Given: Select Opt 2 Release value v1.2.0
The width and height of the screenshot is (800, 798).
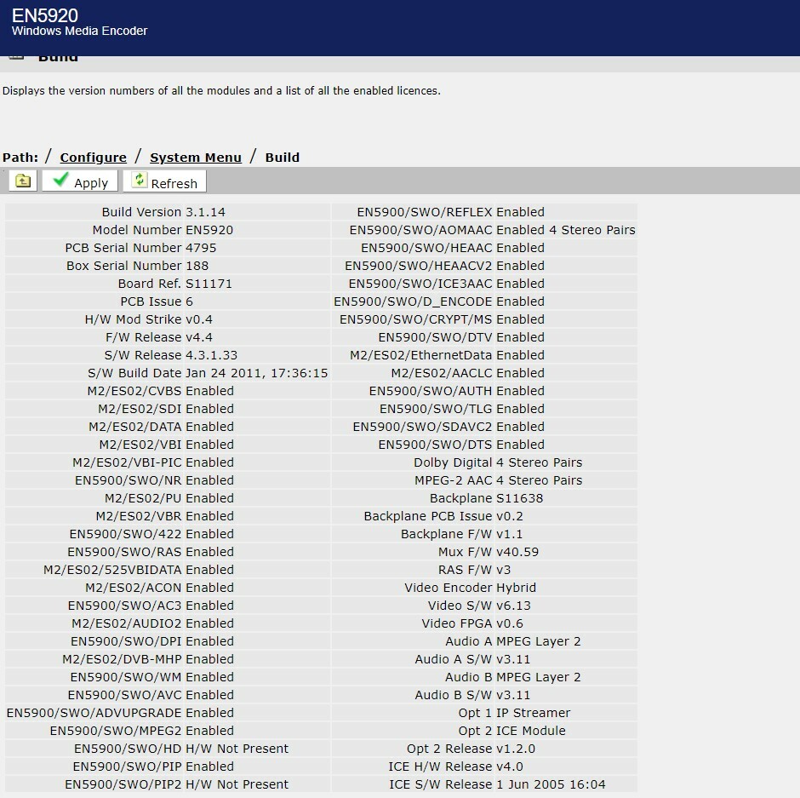Looking at the screenshot, I should pyautogui.click(x=516, y=749).
